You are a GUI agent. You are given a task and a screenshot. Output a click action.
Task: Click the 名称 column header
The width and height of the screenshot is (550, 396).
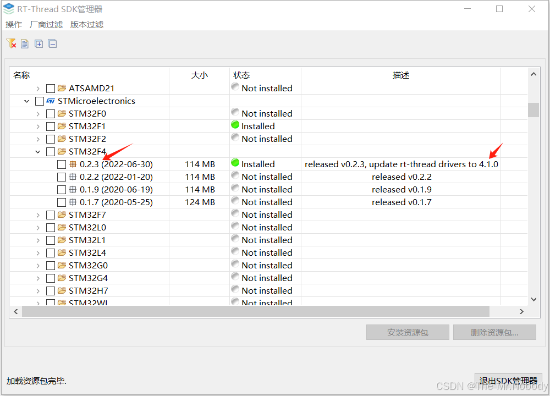(x=89, y=75)
